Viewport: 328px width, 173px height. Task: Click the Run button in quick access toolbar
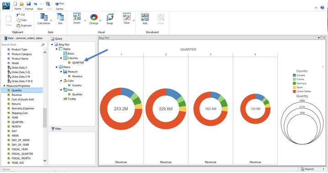pos(60,4)
